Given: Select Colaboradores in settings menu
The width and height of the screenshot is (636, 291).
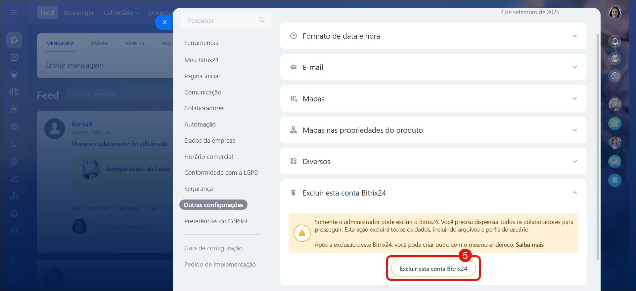Looking at the screenshot, I should point(204,108).
